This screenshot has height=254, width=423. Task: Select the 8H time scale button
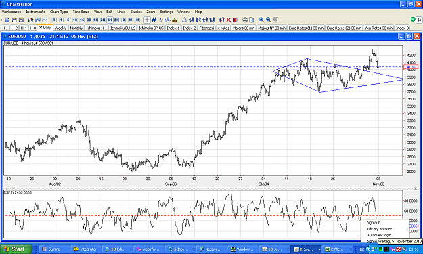pyautogui.click(x=116, y=20)
